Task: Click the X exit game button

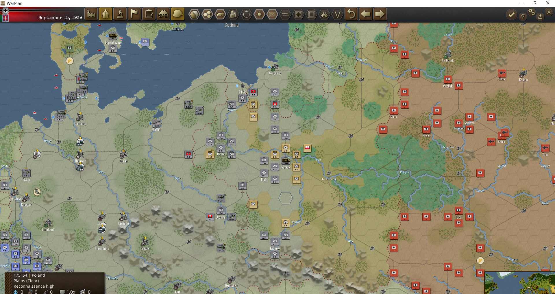Action: (549, 12)
